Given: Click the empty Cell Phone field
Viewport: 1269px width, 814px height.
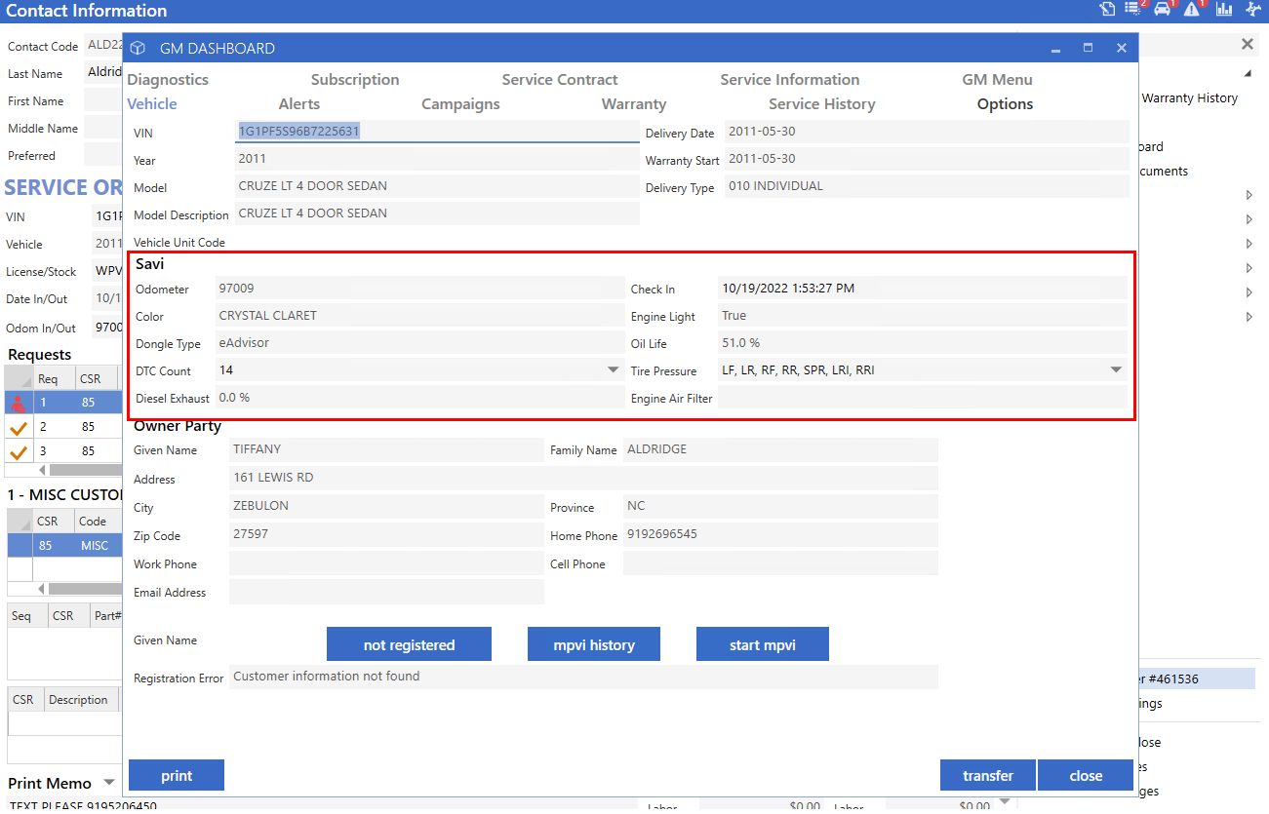Looking at the screenshot, I should (780, 563).
